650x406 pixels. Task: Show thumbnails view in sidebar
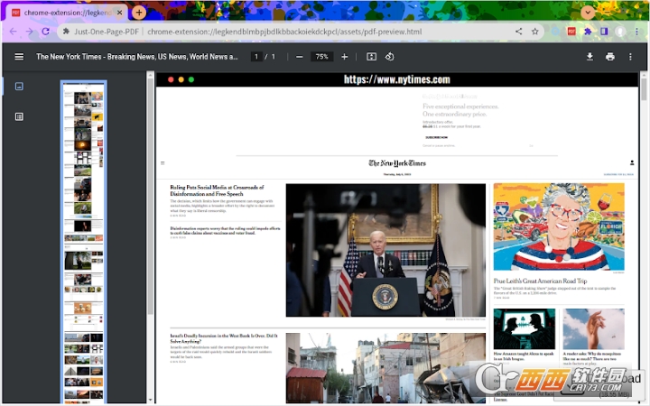19,87
